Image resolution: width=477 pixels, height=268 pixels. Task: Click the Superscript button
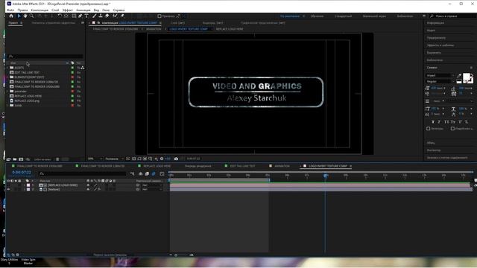(x=461, y=122)
